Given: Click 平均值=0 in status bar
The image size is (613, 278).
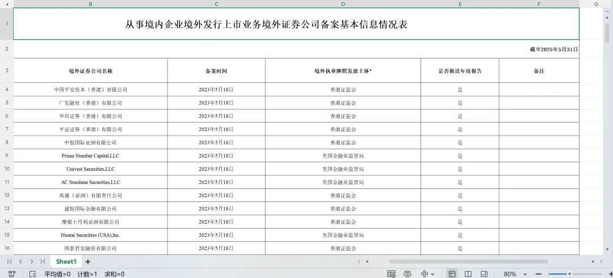Looking at the screenshot, I should click(x=57, y=274).
